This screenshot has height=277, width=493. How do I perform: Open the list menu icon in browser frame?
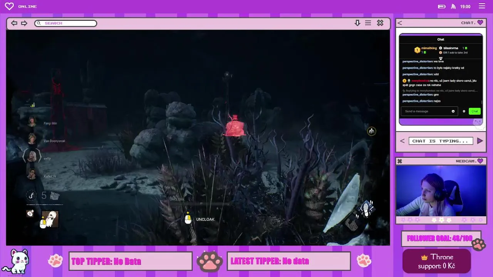pyautogui.click(x=368, y=23)
